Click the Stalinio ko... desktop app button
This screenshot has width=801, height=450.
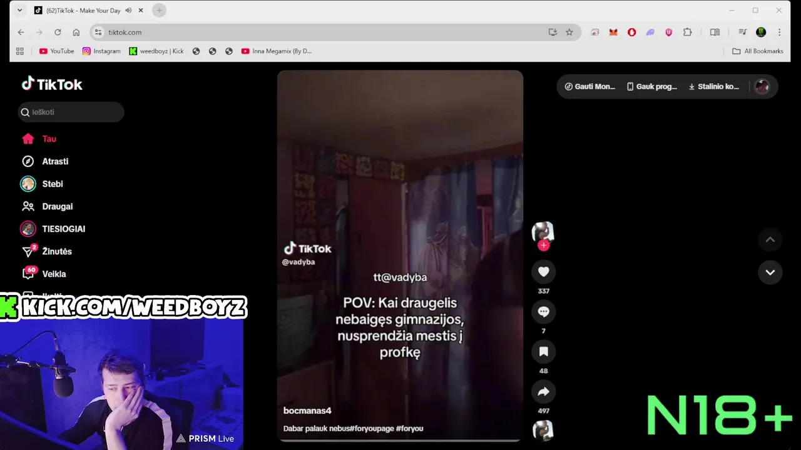point(714,86)
